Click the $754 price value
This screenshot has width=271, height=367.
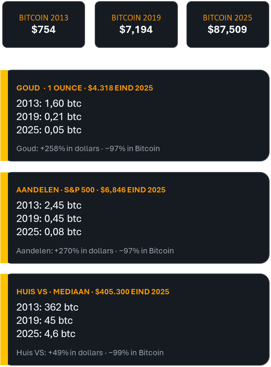coord(44,30)
